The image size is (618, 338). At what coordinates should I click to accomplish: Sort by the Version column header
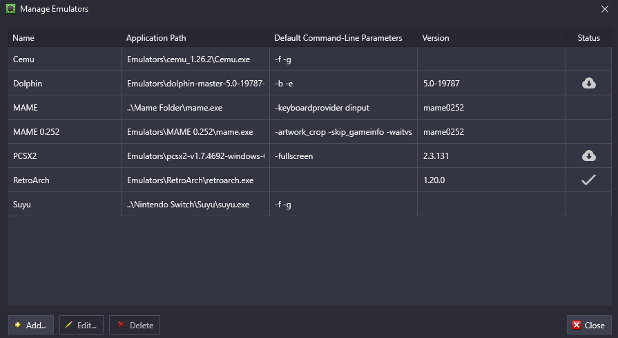coord(436,38)
